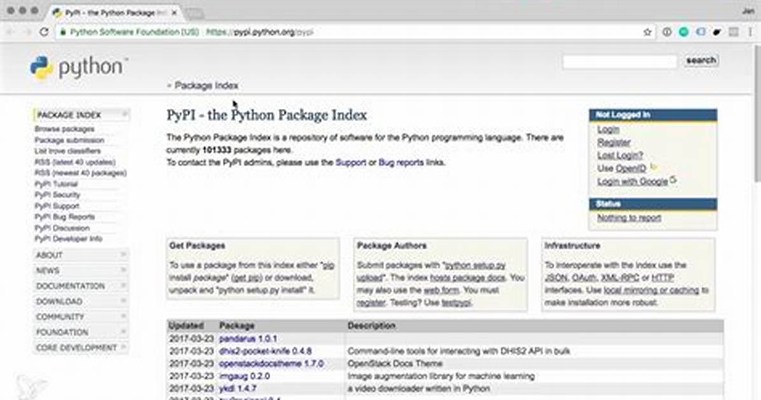Viewport: 761px width, 400px height.
Task: Click Login with Google
Action: coord(632,182)
